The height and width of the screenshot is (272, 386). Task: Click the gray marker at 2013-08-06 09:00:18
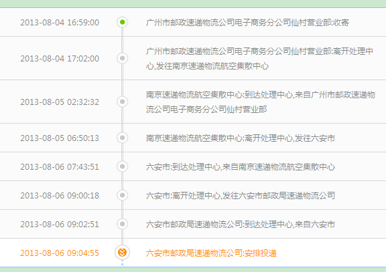tap(123, 195)
